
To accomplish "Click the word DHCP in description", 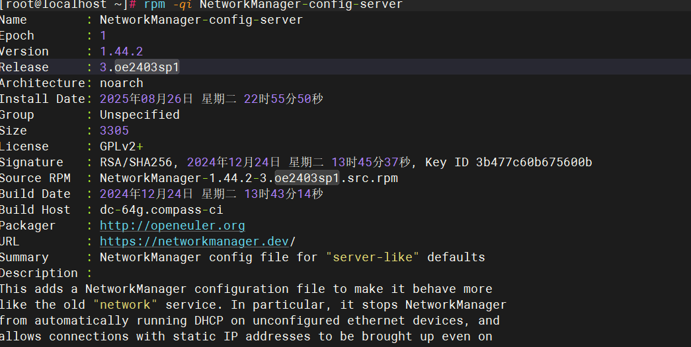I will 208,321.
